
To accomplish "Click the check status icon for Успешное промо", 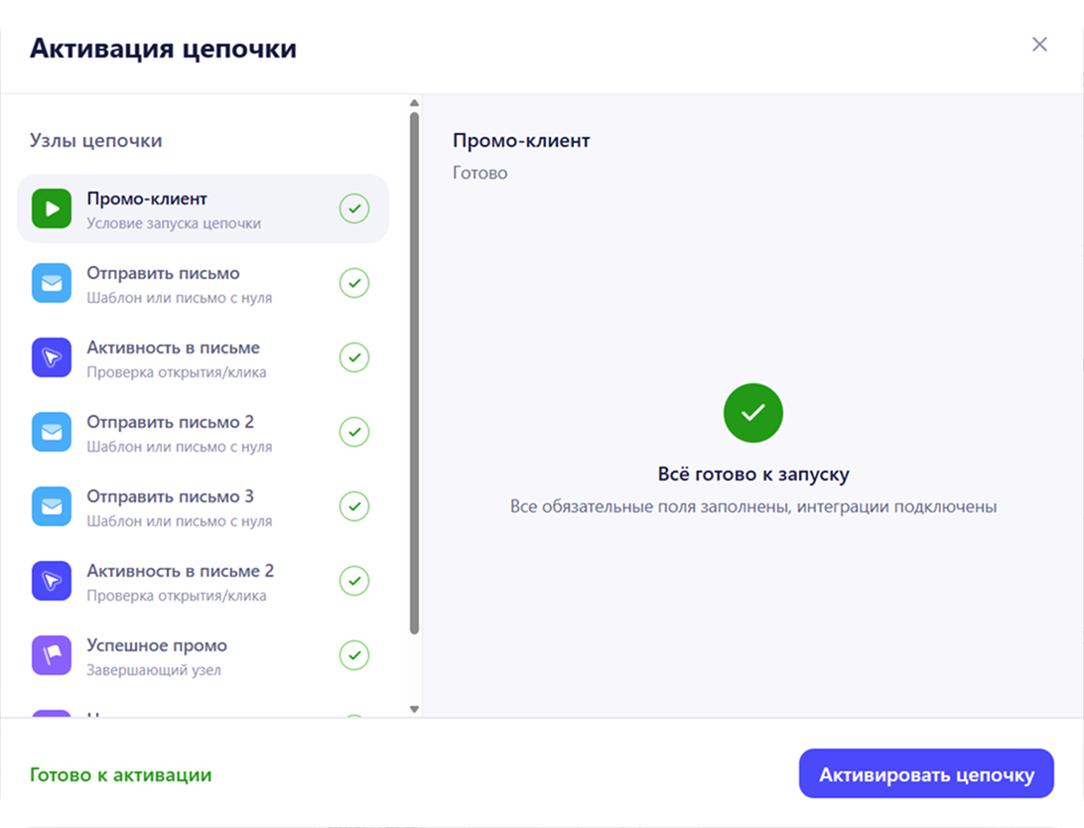I will [x=354, y=655].
